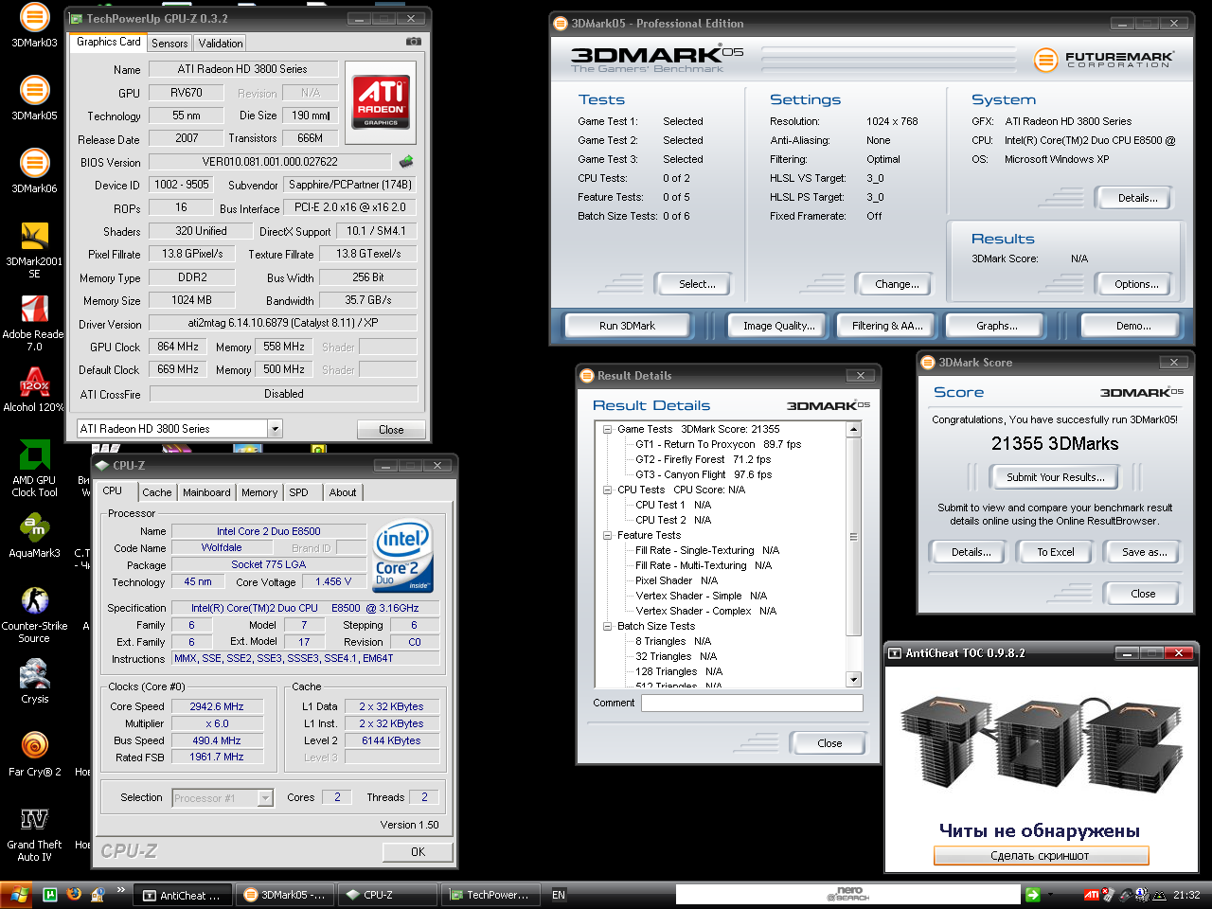The width and height of the screenshot is (1212, 909).
Task: Open the 3DMark05 desktop shortcut
Action: [34, 98]
